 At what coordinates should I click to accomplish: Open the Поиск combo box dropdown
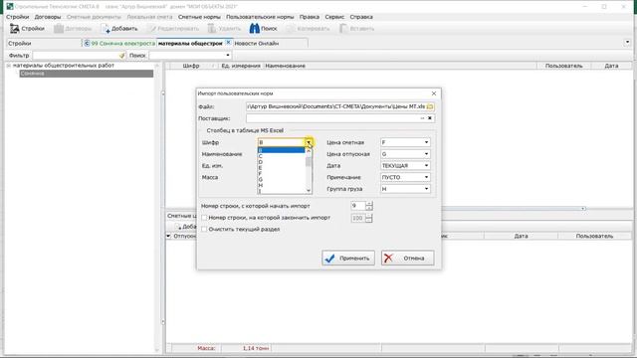pos(228,56)
